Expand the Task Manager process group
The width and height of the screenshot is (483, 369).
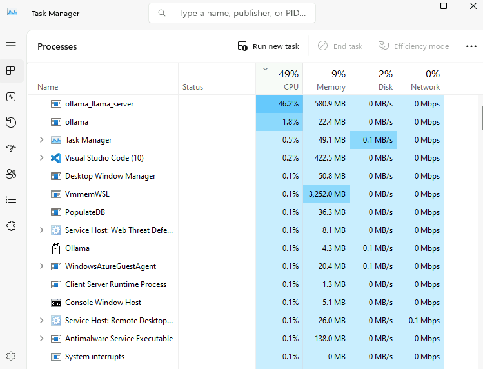click(41, 140)
